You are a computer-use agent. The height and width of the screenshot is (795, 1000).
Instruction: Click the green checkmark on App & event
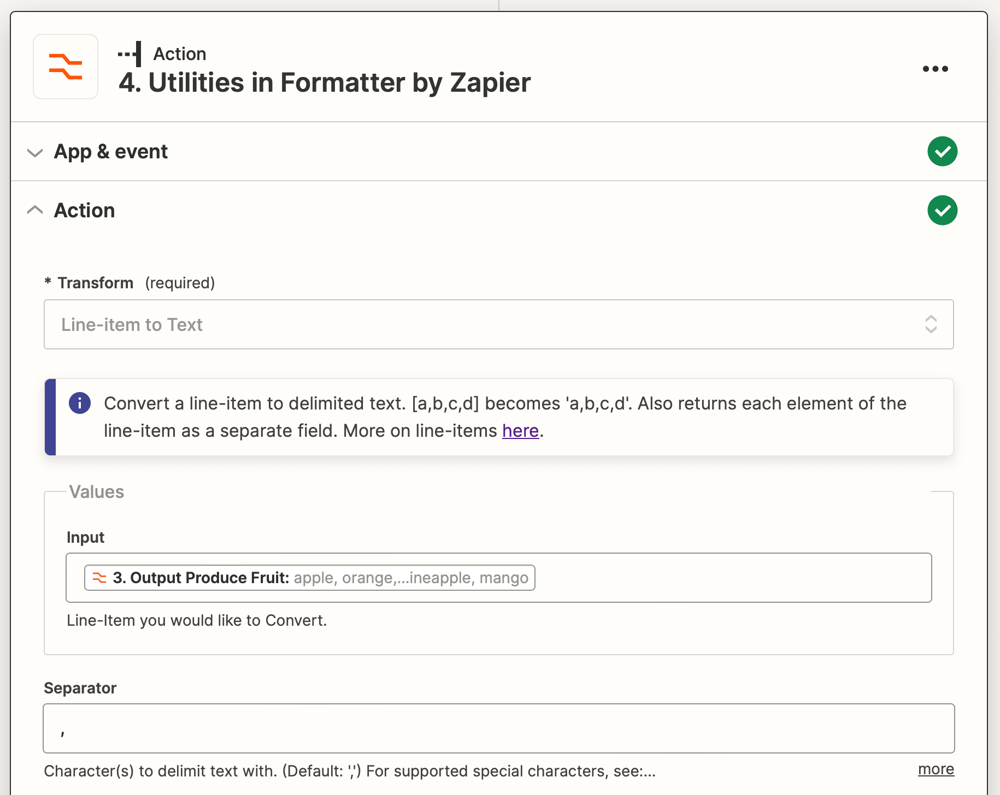point(943,151)
